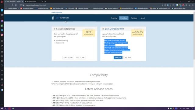This screenshot has height=110, width=195.
Task: Open tab search magnifier in title bar
Action: [x=181, y=2]
